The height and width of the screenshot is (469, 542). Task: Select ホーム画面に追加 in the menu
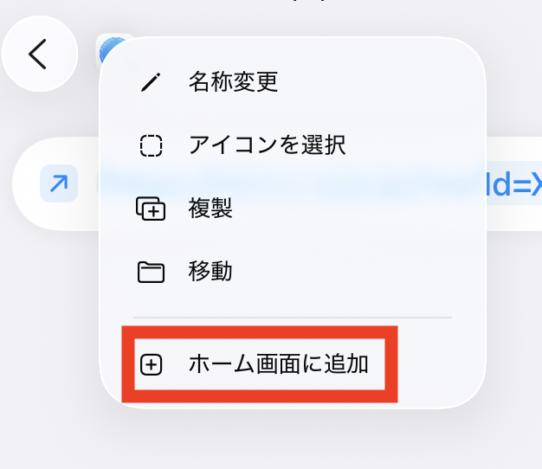tap(293, 364)
